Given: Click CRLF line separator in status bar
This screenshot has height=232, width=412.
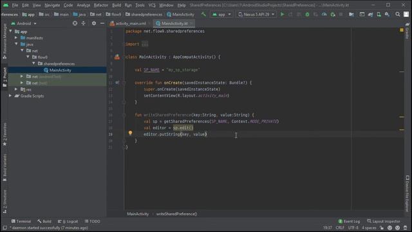Looking at the screenshot, I should click(x=340, y=227).
